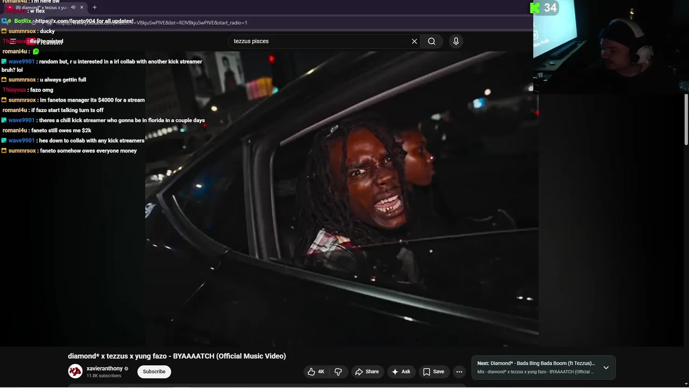
Task: Click the Ask sparkle button
Action: point(401,372)
